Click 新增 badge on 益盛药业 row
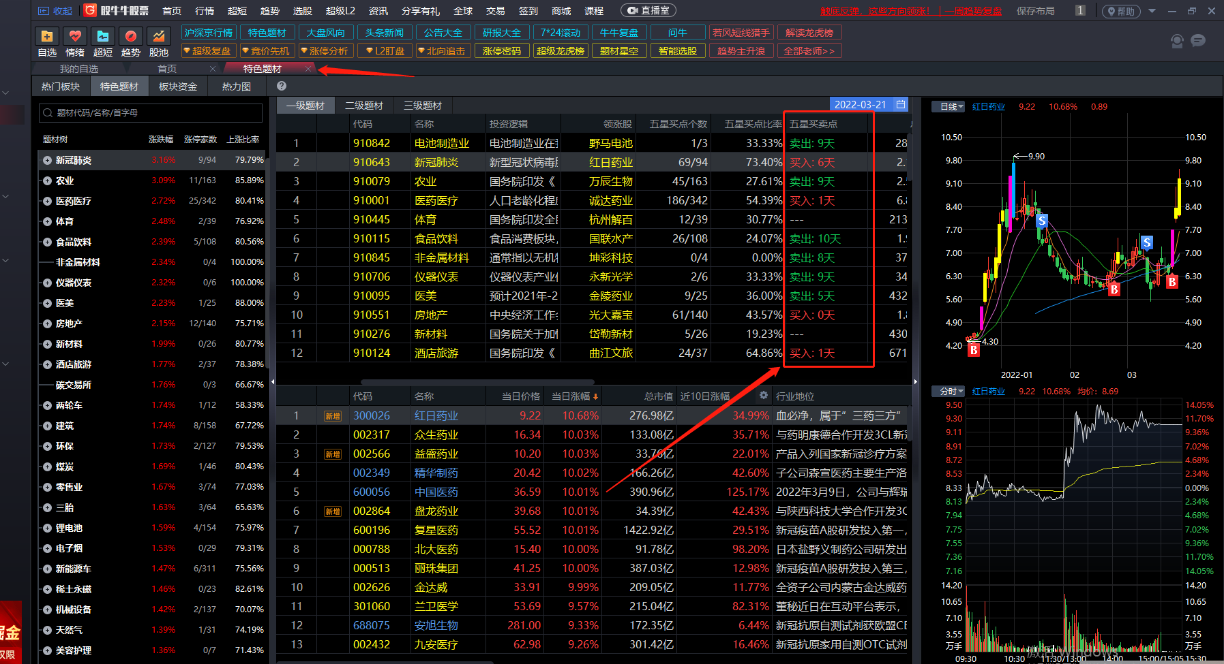 pos(333,454)
